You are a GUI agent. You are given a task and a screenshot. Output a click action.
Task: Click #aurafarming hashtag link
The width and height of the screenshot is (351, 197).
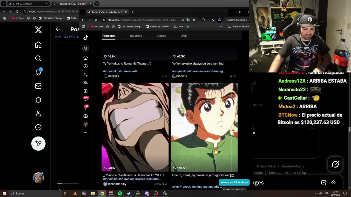214,71
